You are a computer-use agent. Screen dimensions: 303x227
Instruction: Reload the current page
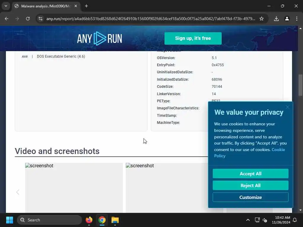tap(28, 19)
